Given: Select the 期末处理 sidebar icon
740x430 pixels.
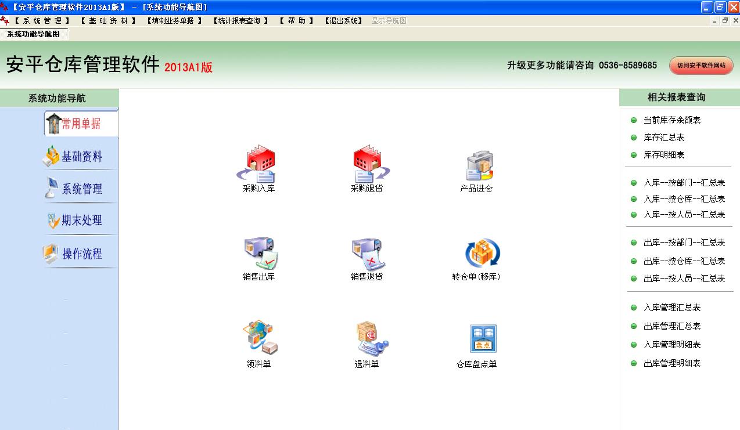Looking at the screenshot, I should pyautogui.click(x=53, y=221).
